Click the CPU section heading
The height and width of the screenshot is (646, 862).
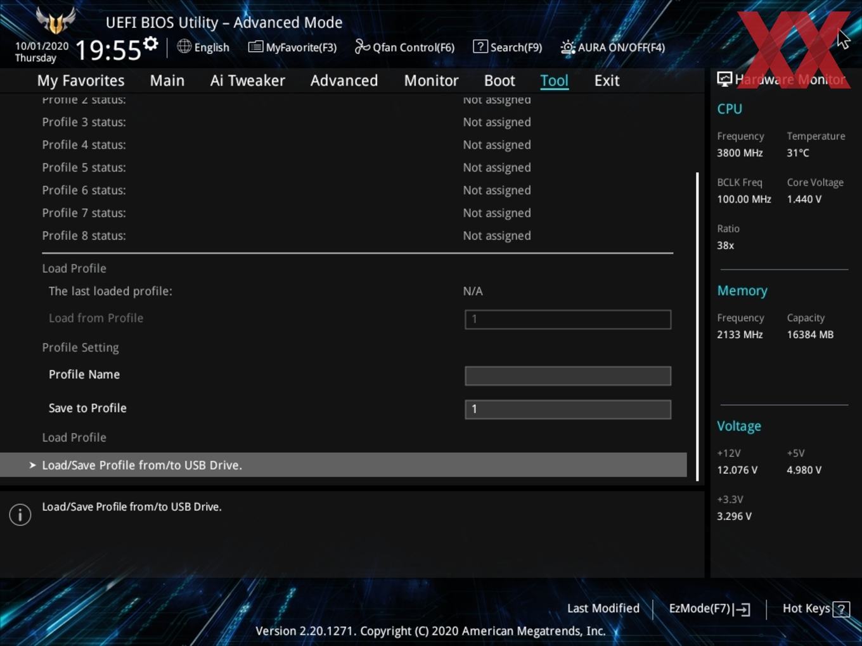point(730,109)
